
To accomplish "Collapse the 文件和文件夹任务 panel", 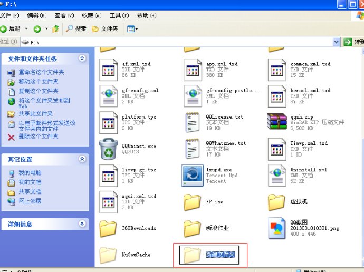I will click(x=82, y=59).
